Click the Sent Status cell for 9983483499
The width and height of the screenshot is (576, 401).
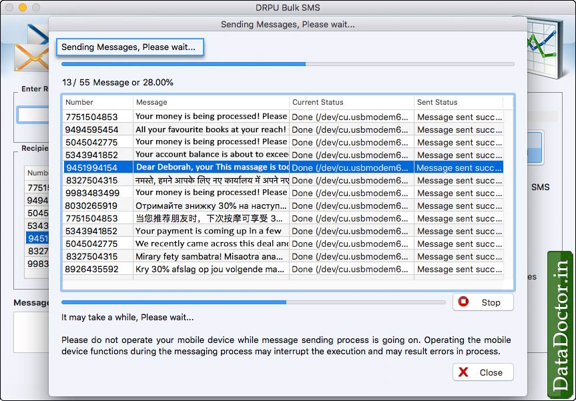(x=460, y=193)
